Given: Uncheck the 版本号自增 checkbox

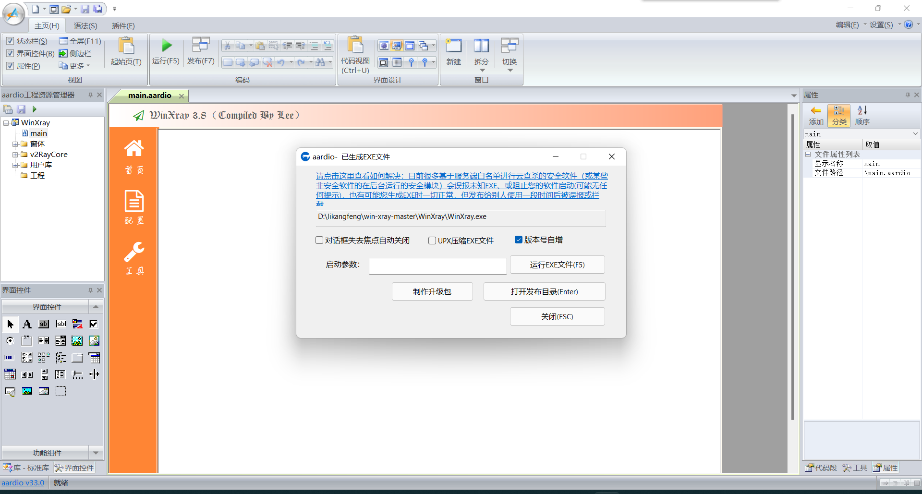Looking at the screenshot, I should tap(519, 240).
